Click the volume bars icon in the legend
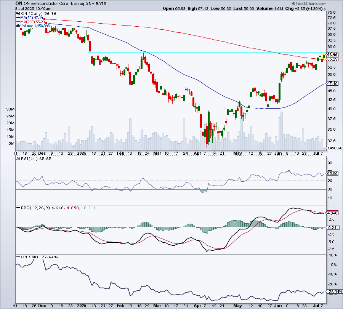 18,26
